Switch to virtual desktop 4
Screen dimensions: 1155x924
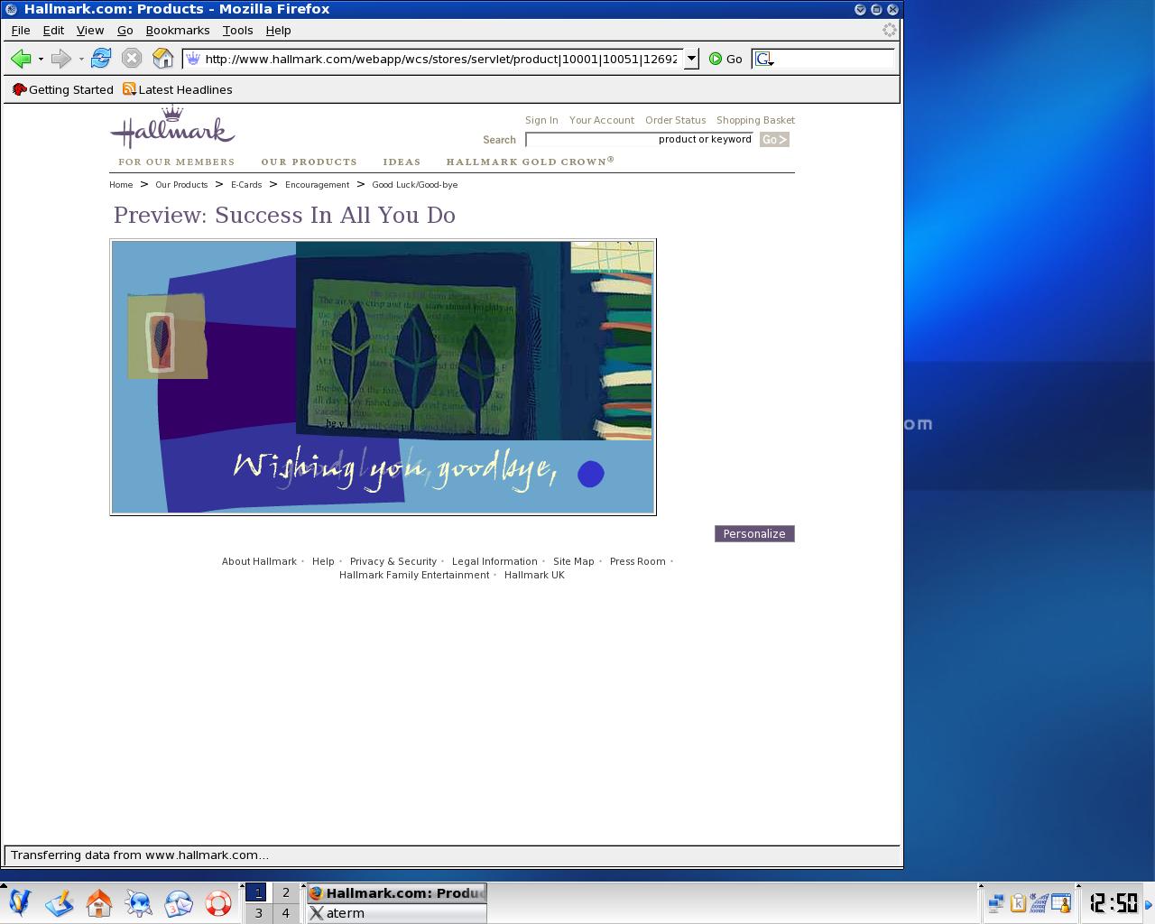click(286, 913)
